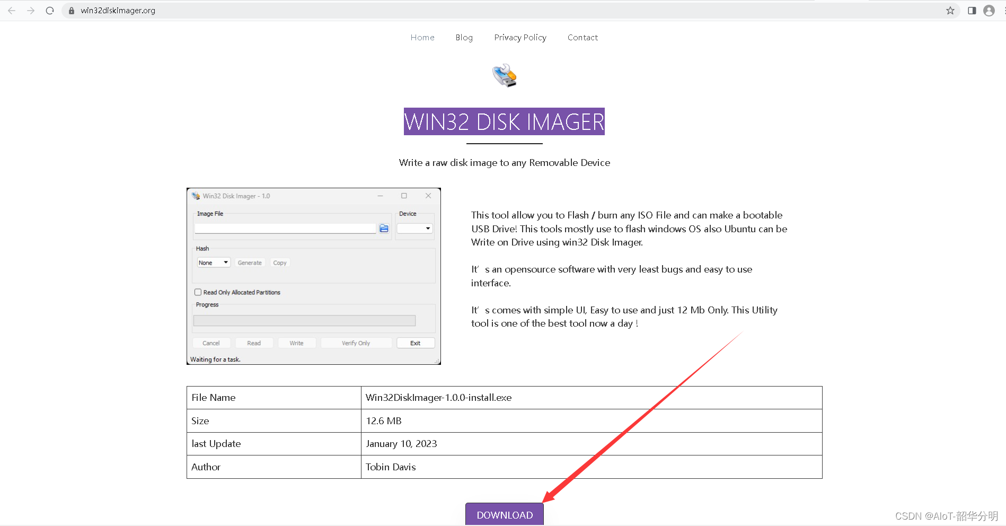Open the browser side panel icon
The width and height of the screenshot is (1006, 526).
point(972,11)
